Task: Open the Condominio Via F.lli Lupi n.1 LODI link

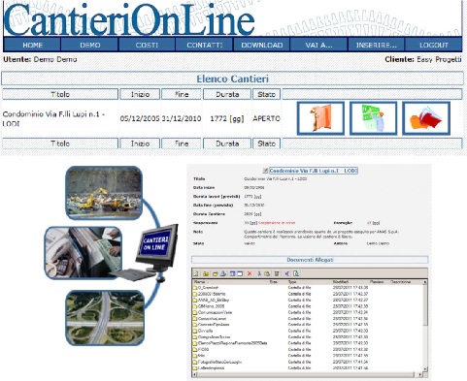Action: [314, 171]
